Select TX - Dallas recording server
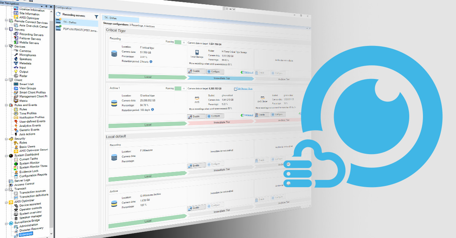 (x=77, y=23)
